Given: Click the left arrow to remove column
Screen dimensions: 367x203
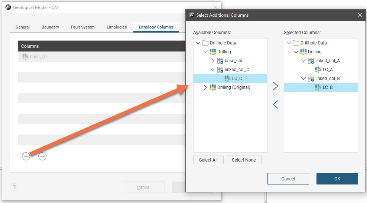Looking at the screenshot, I should (275, 104).
